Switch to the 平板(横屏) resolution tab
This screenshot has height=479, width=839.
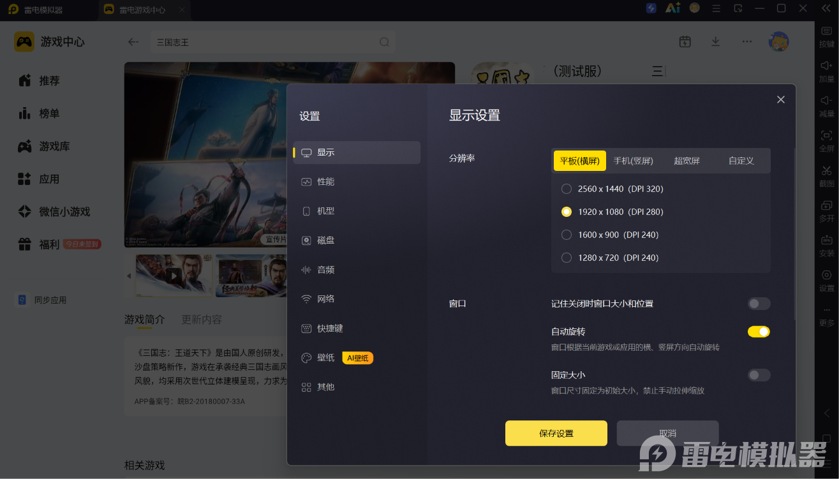tap(580, 161)
